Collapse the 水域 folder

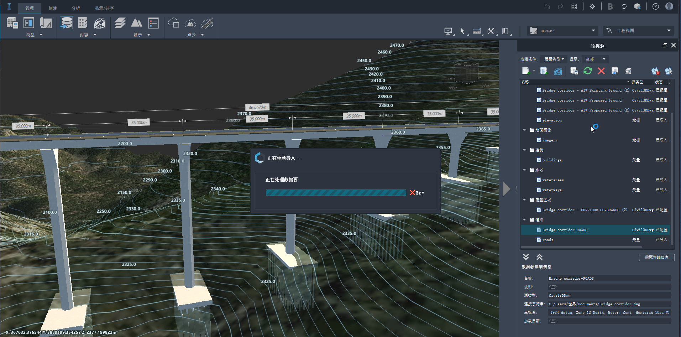(x=524, y=170)
